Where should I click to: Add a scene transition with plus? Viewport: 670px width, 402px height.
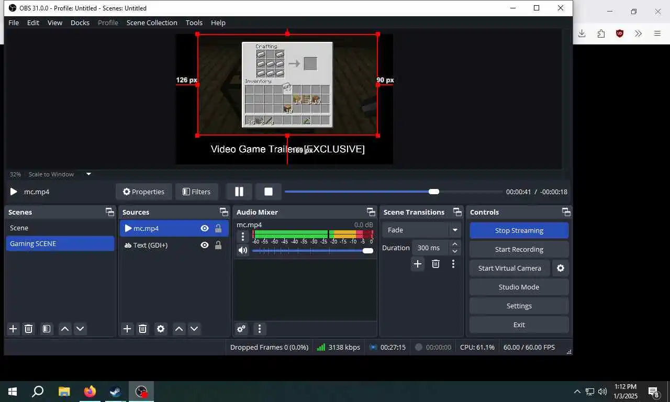coord(417,264)
